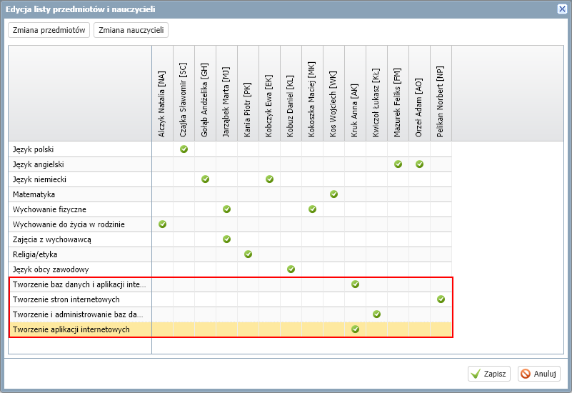
Task: Cancel editing with Anuluj button
Action: pyautogui.click(x=539, y=374)
